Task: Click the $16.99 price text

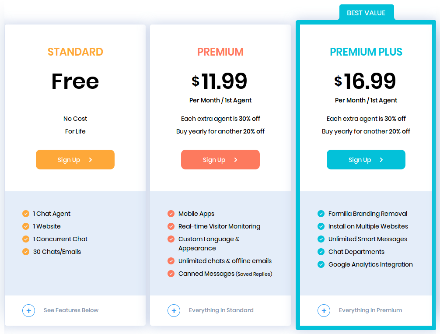Action: [366, 81]
